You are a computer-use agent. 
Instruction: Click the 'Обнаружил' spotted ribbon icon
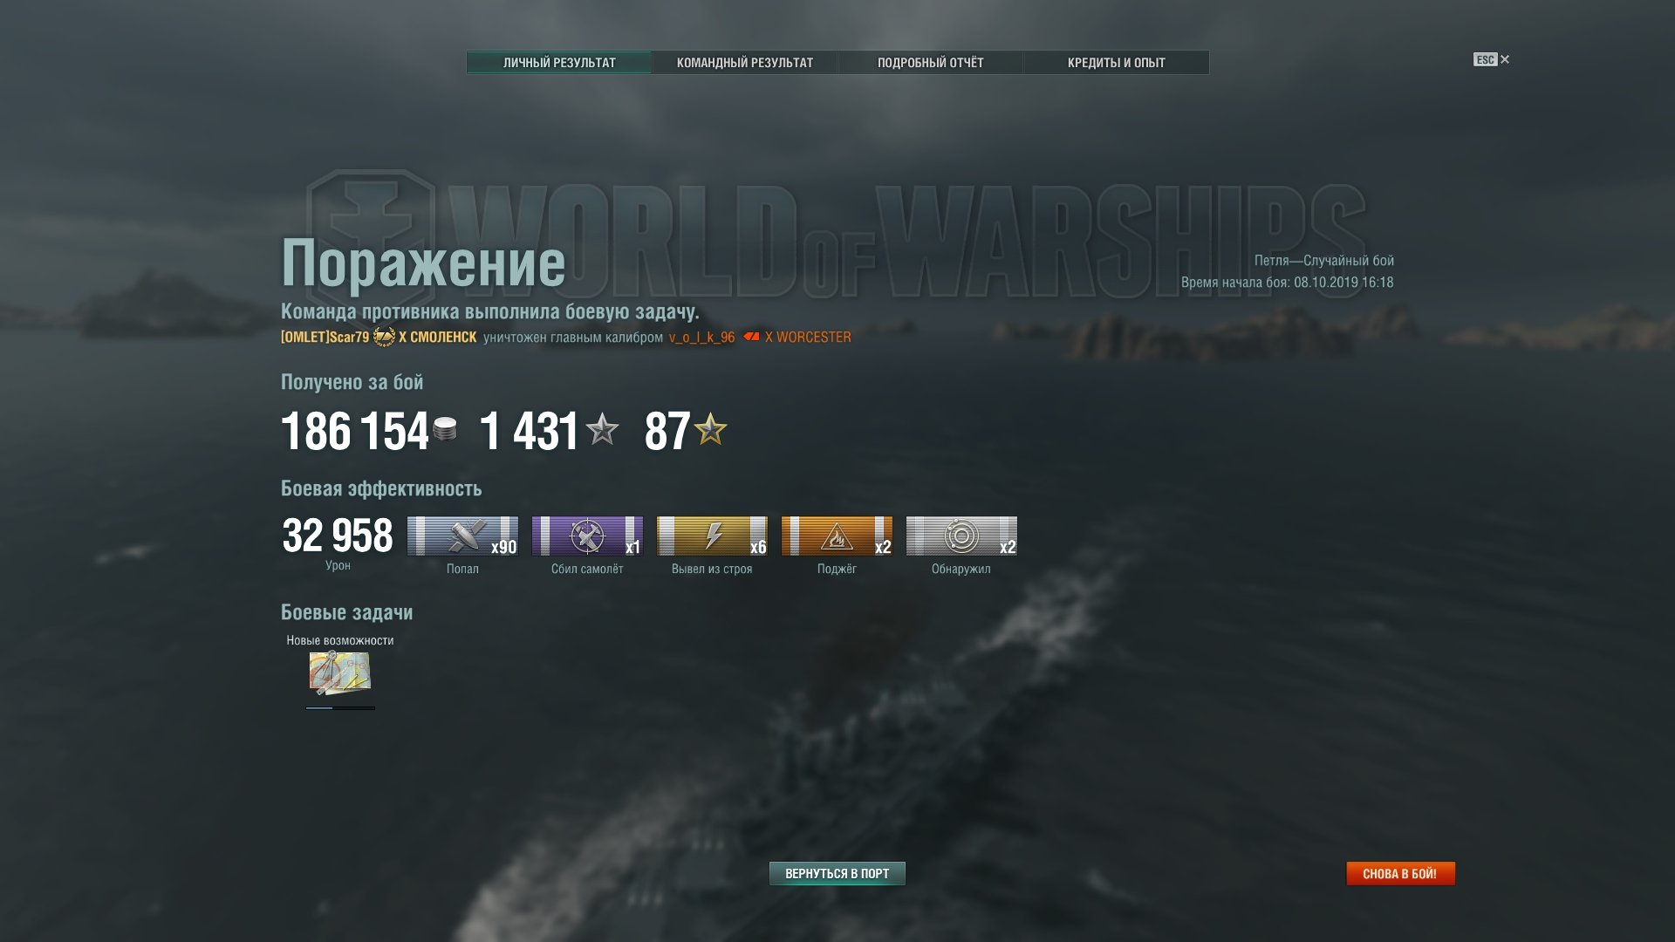[961, 536]
